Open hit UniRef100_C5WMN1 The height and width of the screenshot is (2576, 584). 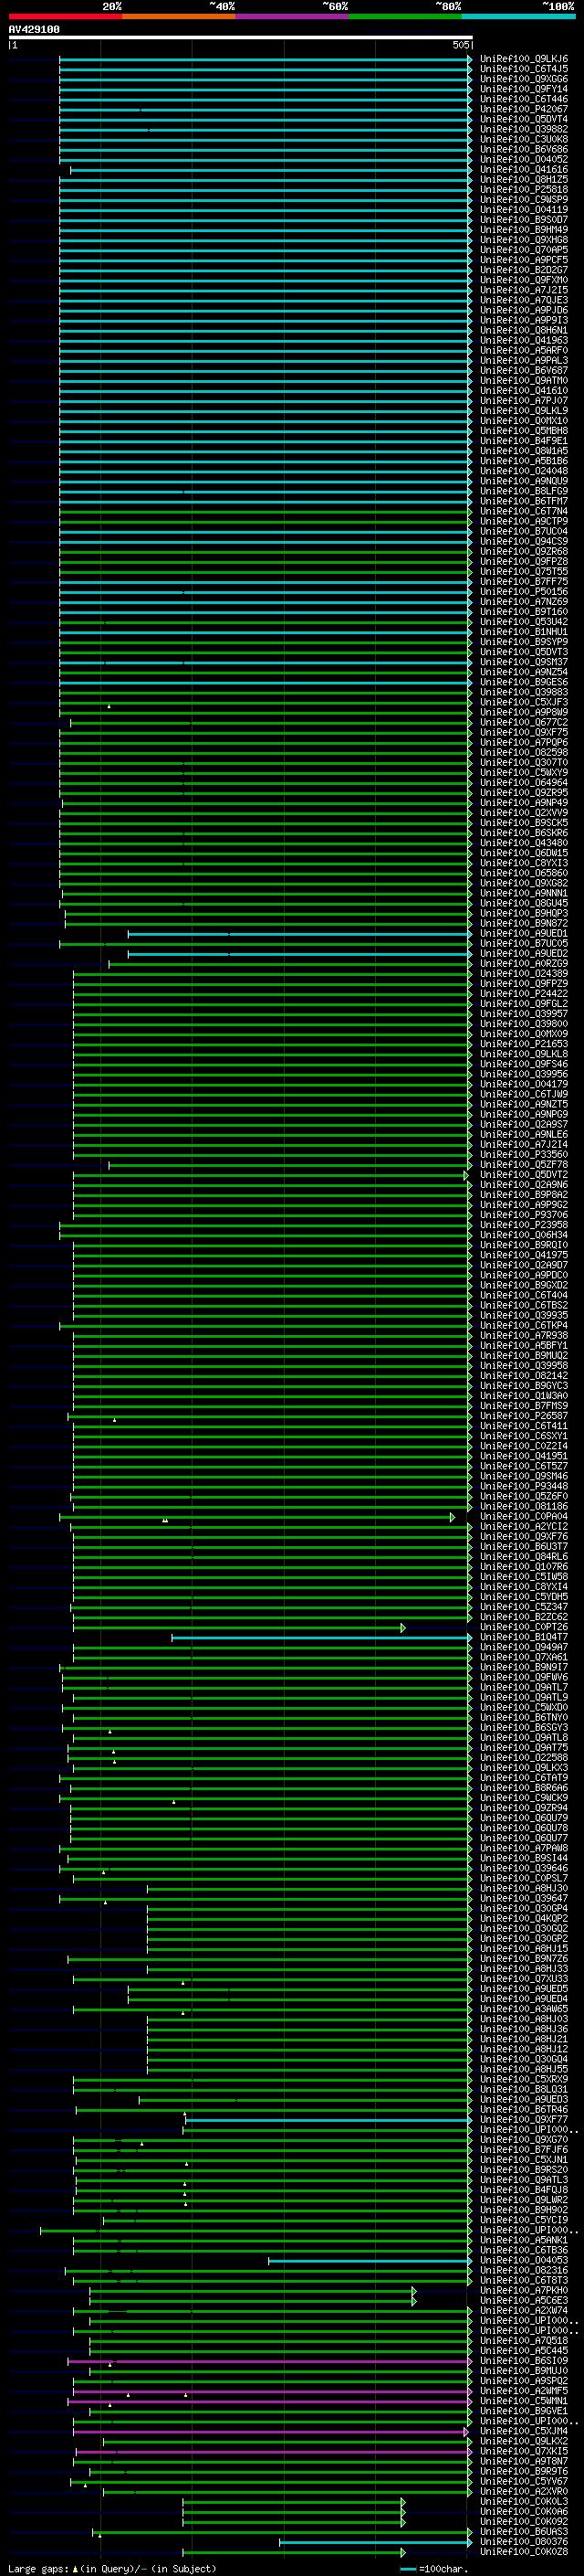523,2401
